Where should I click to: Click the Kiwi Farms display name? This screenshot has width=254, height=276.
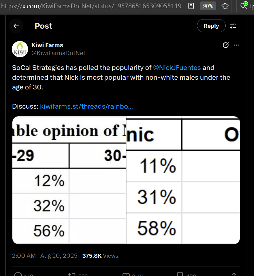(47, 45)
